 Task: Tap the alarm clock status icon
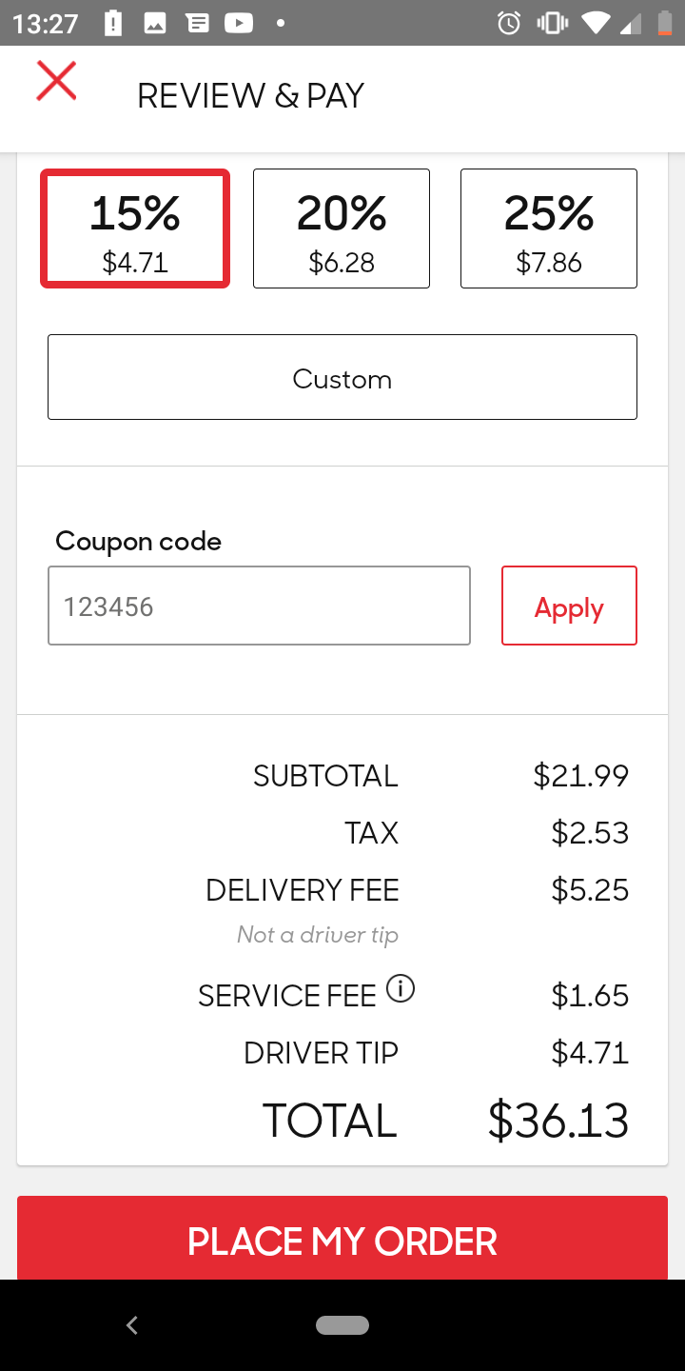[509, 24]
